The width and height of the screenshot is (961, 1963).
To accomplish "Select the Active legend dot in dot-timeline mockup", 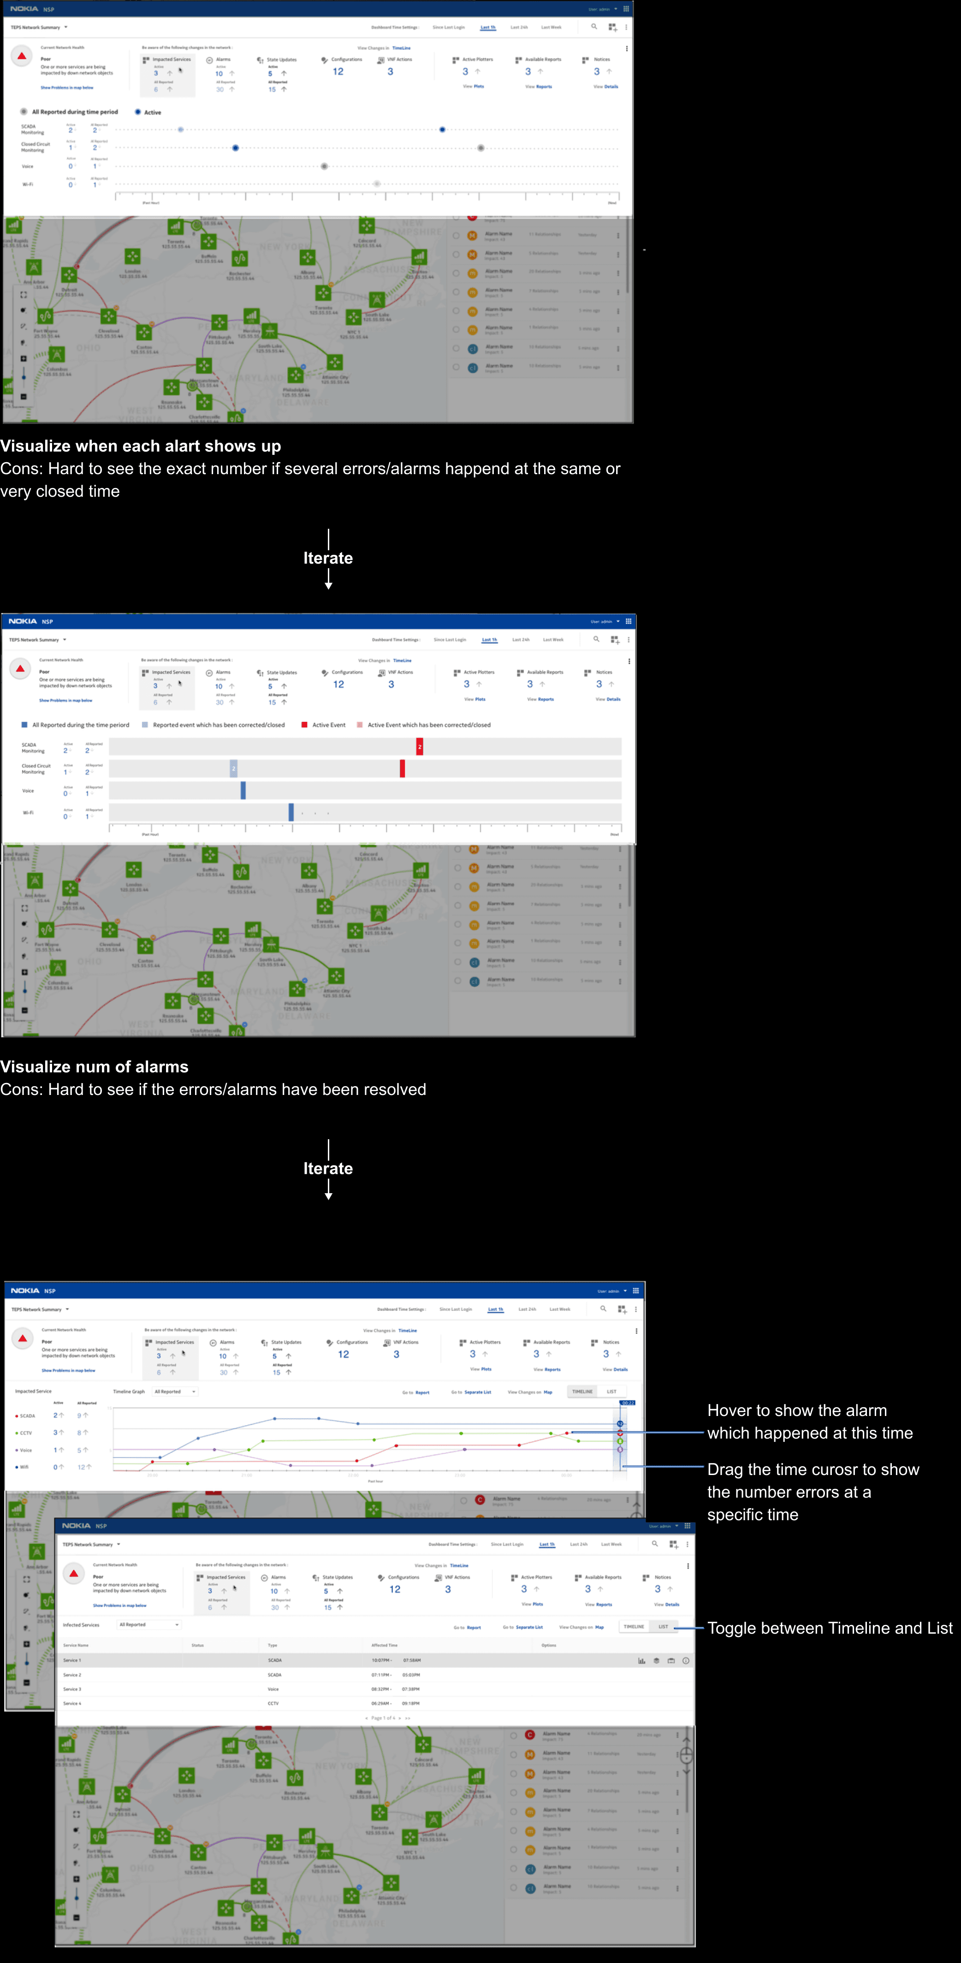I will coord(138,112).
